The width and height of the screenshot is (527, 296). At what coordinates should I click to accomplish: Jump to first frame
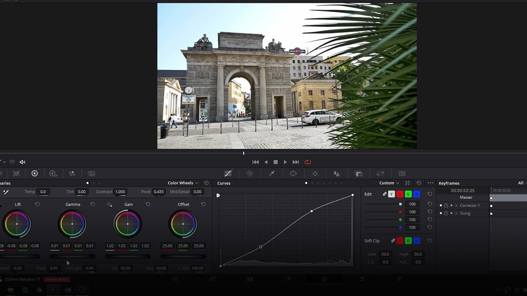256,162
